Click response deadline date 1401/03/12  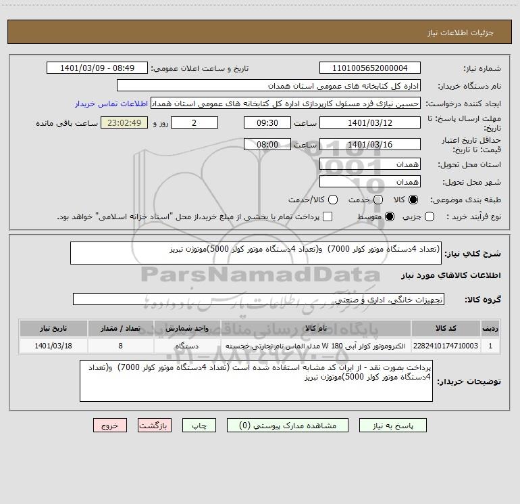pyautogui.click(x=370, y=122)
